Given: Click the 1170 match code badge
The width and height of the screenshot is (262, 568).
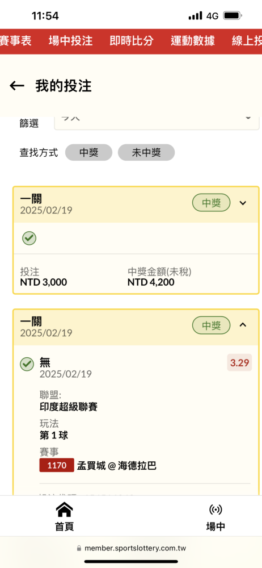Looking at the screenshot, I should 57,465.
